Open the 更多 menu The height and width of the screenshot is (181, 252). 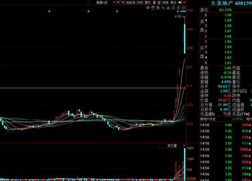173,2
